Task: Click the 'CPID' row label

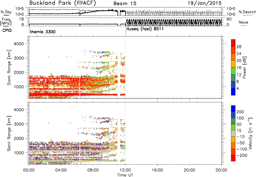Action: pyautogui.click(x=7, y=30)
